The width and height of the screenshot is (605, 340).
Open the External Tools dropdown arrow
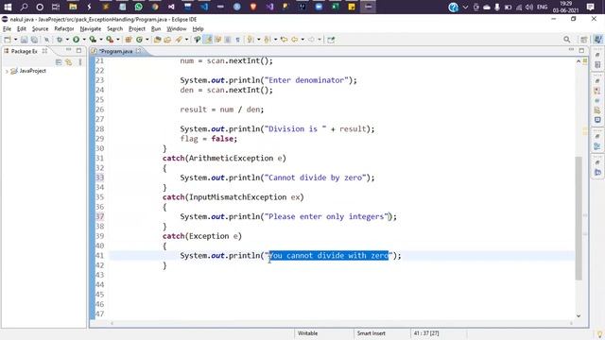[x=118, y=40]
